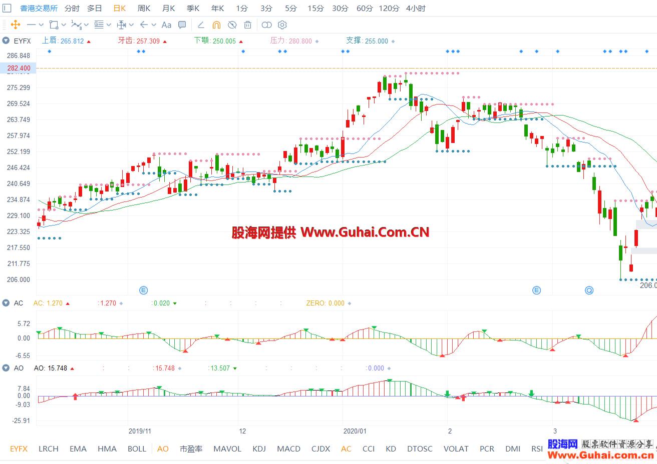
Task: Toggle the bottom EYFX indicator
Action: (19, 448)
